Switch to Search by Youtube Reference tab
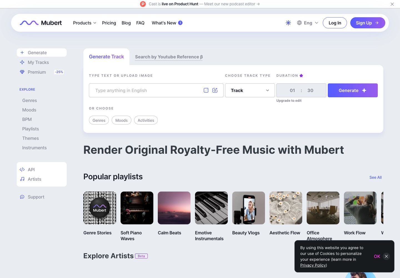 click(x=169, y=57)
